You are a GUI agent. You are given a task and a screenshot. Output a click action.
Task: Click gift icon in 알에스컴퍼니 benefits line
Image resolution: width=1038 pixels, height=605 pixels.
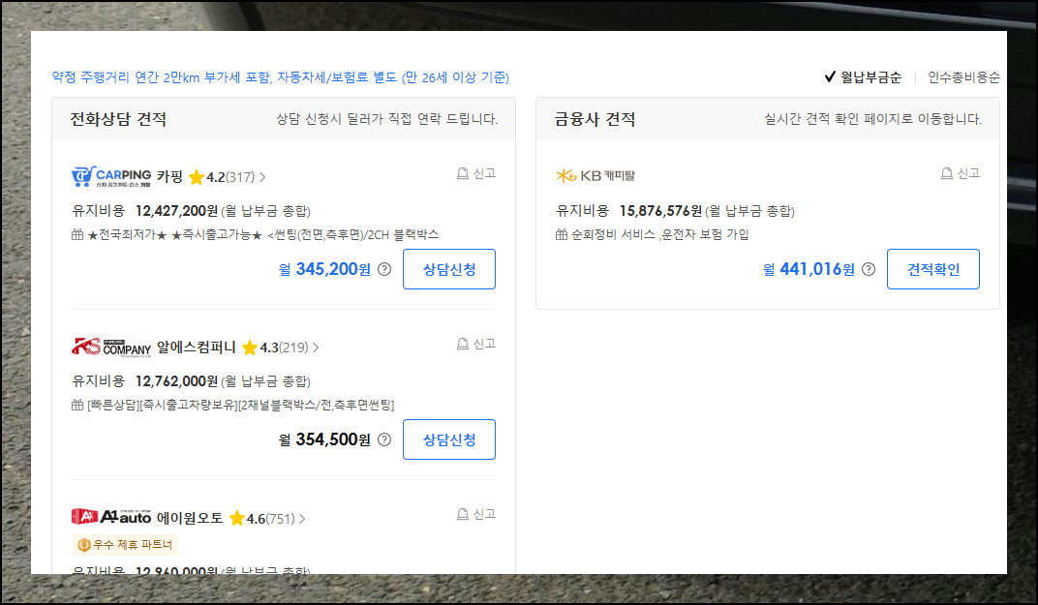(77, 405)
